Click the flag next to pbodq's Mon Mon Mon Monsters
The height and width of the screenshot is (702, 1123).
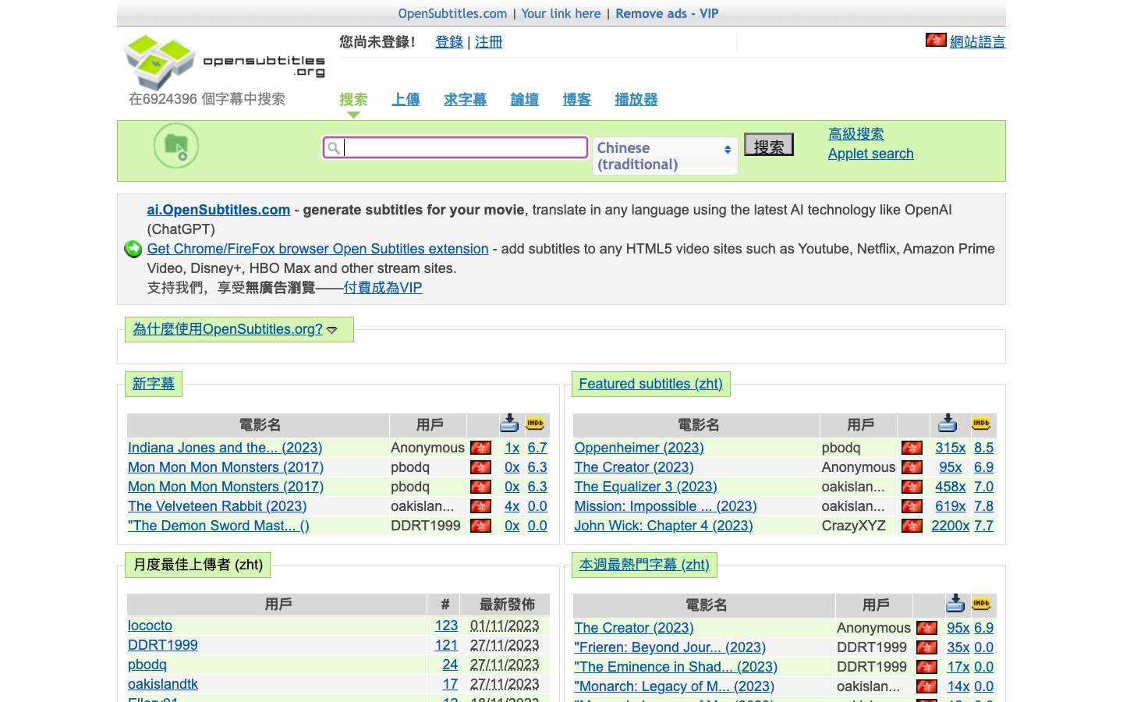[481, 467]
